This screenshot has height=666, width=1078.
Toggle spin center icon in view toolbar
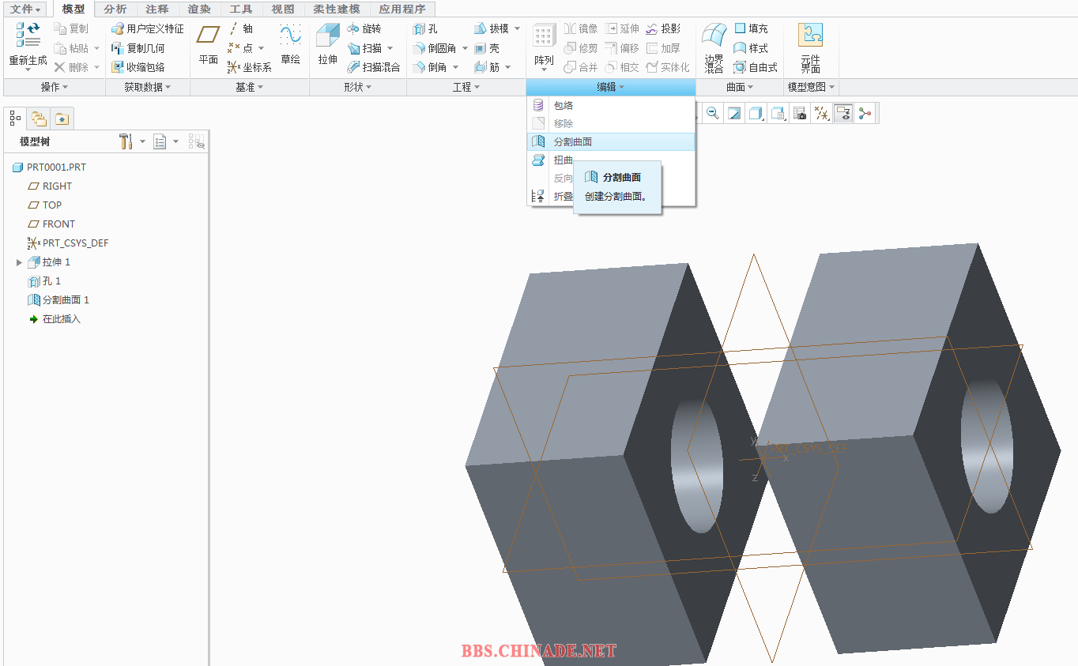(x=865, y=114)
